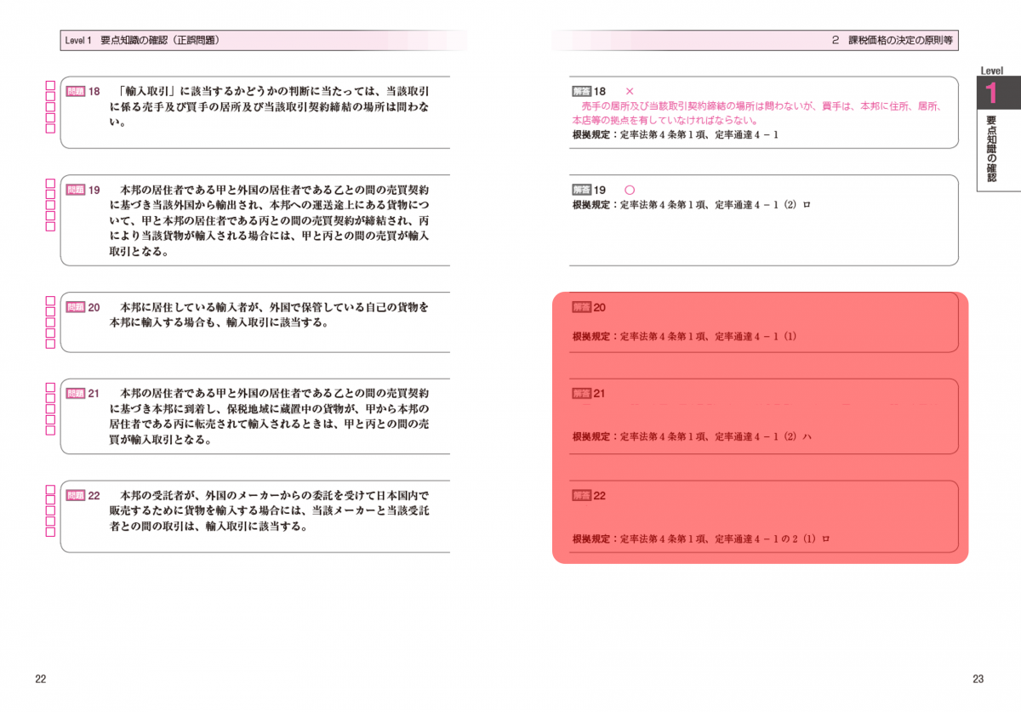
Task: Click '根拠規定' line ending '4-1 (1)'
Action: point(685,336)
